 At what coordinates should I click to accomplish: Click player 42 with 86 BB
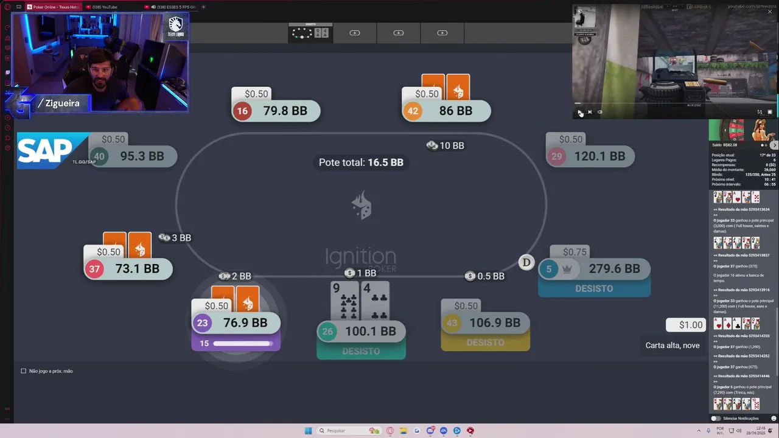pos(446,111)
